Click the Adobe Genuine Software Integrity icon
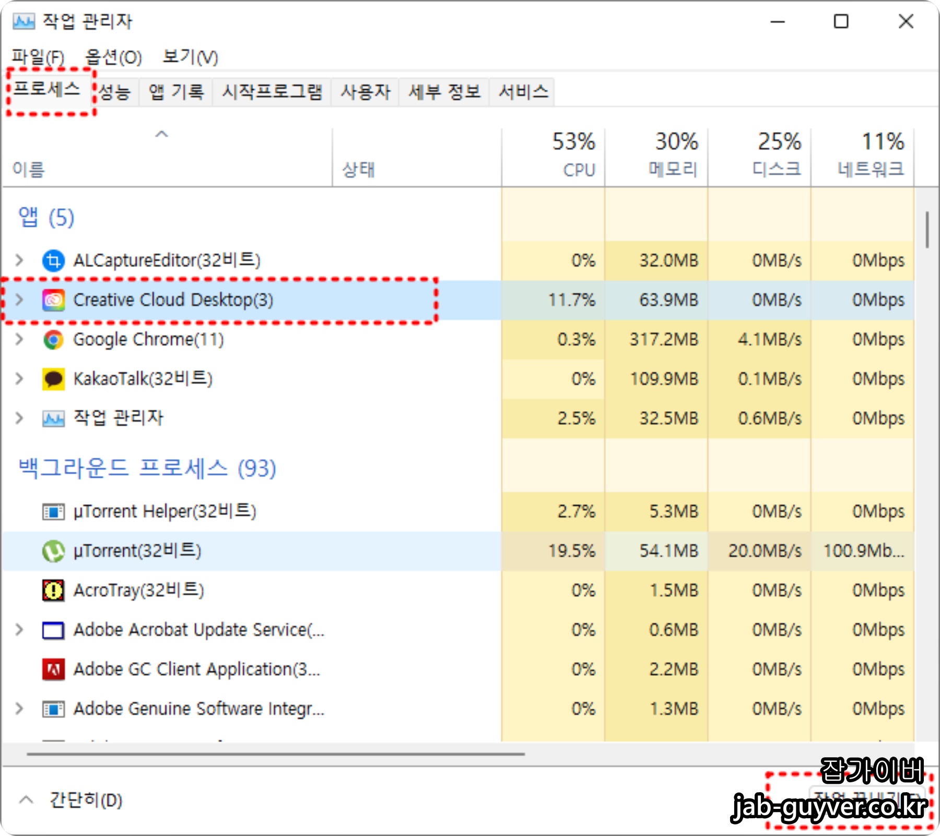Viewport: 940px width, 836px height. pos(53,709)
